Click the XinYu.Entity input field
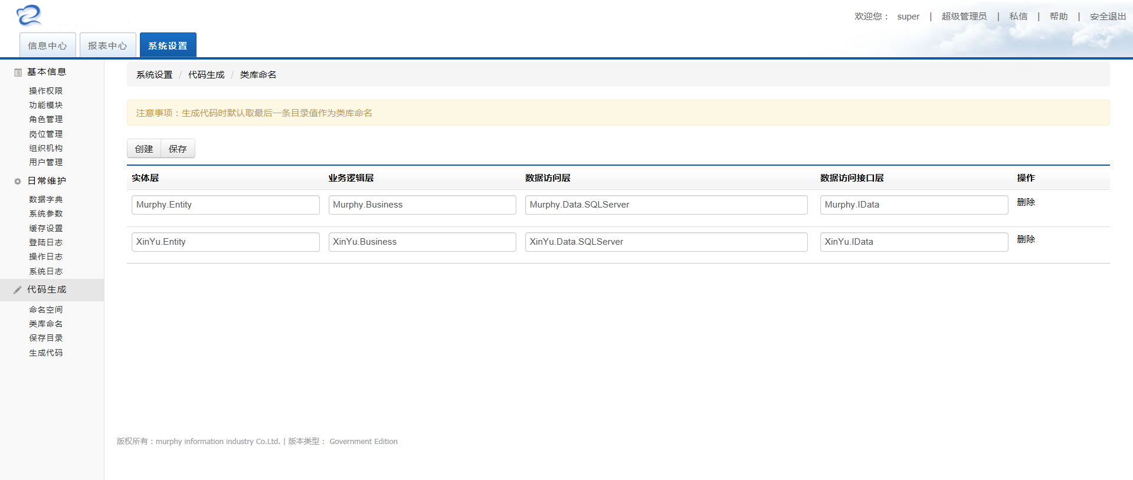Screen dimensions: 1133x480 [225, 242]
